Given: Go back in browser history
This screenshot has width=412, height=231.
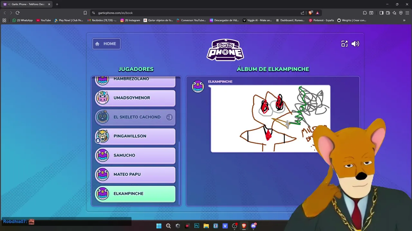Looking at the screenshot, I should pyautogui.click(x=5, y=13).
